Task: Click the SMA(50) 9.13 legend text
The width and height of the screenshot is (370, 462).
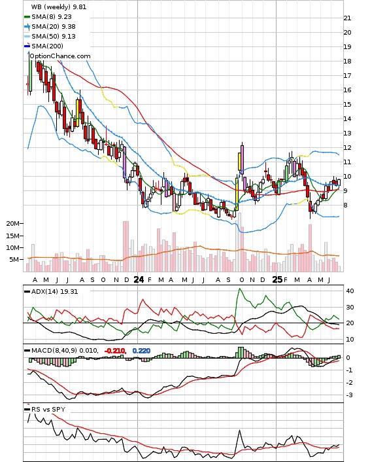Action: click(54, 37)
